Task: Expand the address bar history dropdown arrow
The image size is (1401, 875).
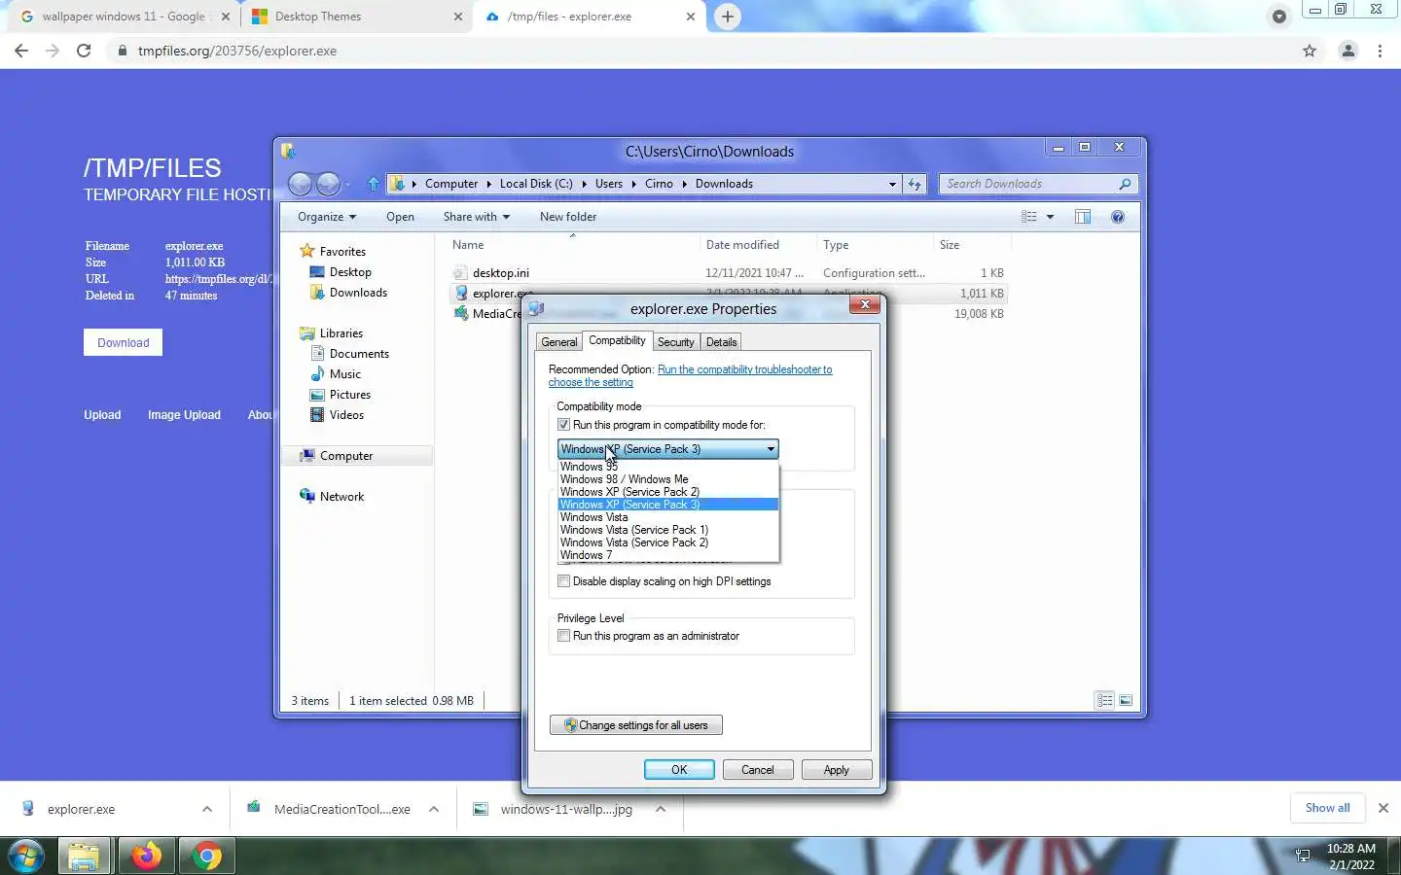Action: (892, 184)
